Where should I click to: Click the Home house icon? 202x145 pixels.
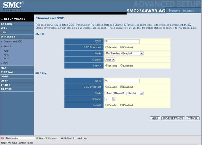click(170, 11)
